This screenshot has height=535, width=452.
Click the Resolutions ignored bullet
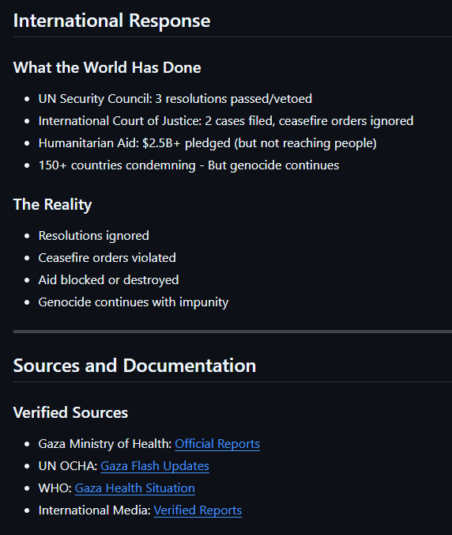click(x=94, y=235)
